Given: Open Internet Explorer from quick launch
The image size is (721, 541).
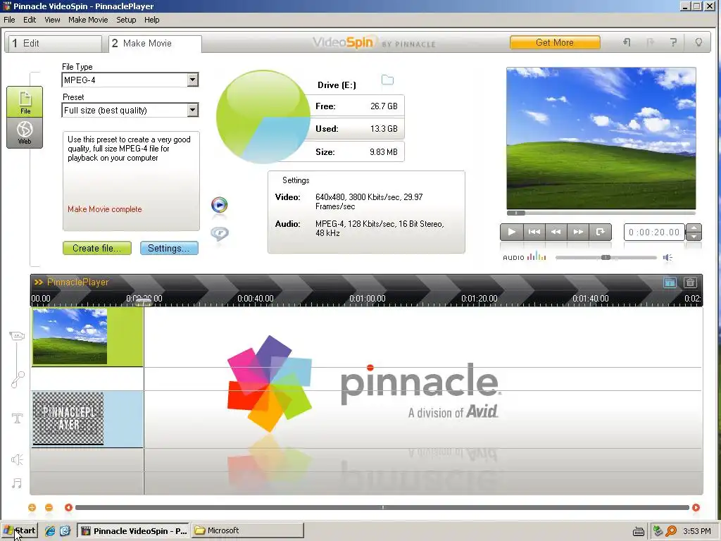Looking at the screenshot, I should point(50,531).
